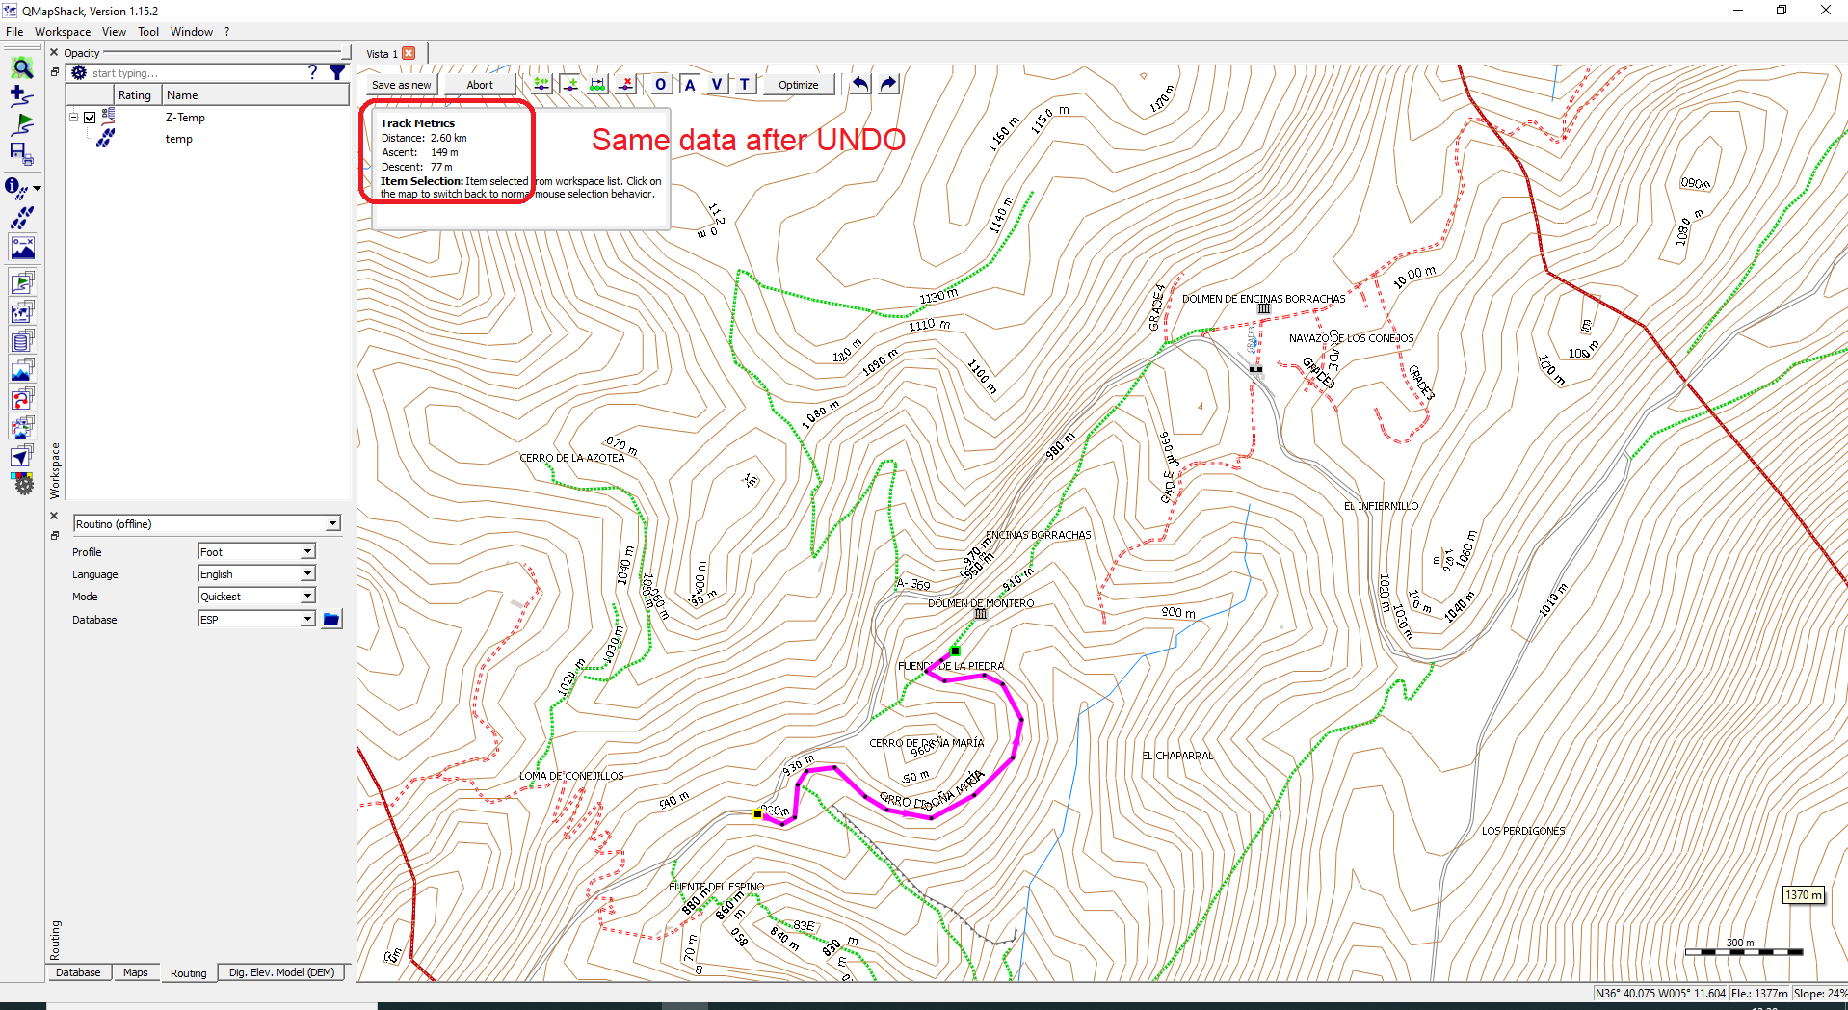Click the Optimize button
Viewport: 1848px width, 1010px height.
tap(798, 85)
